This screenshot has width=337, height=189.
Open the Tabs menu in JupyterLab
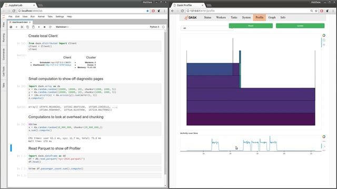[50, 16]
